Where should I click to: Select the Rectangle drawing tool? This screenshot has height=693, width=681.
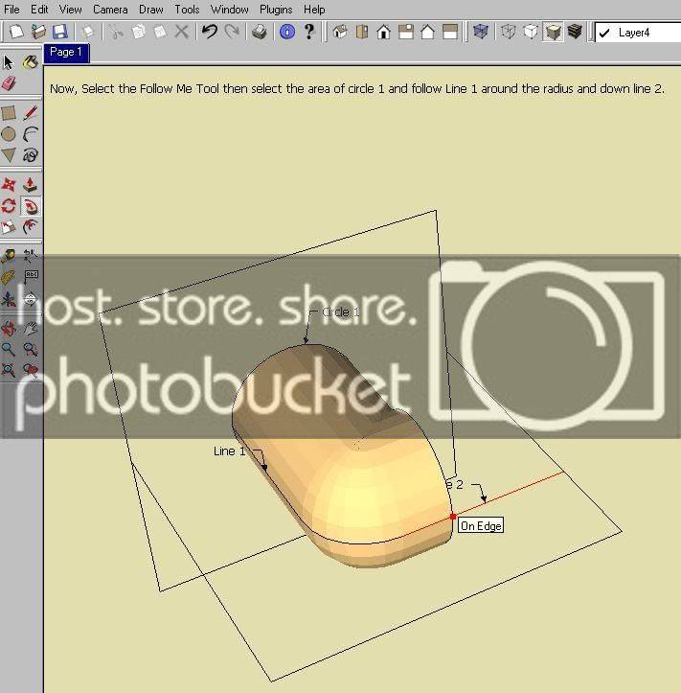coord(9,113)
